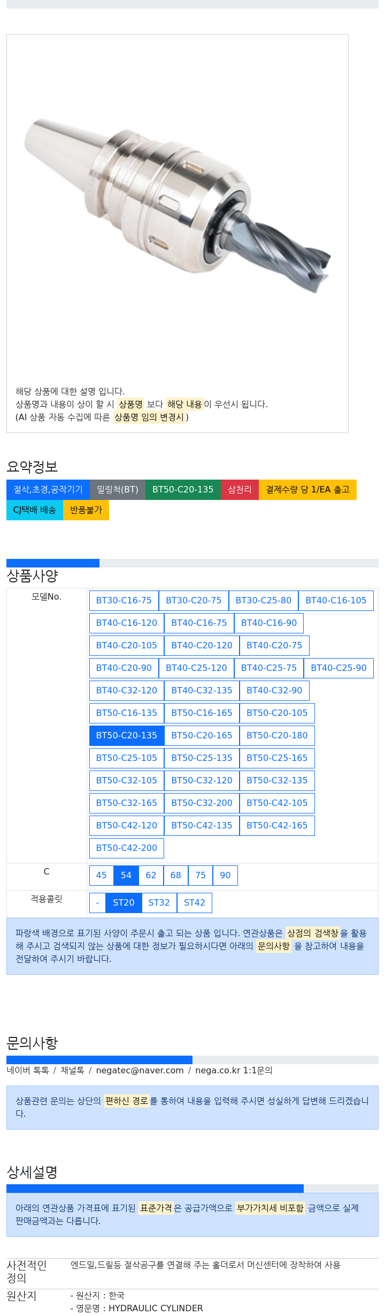Select model BT30-C16-75
The image size is (385, 1315).
pos(124,600)
